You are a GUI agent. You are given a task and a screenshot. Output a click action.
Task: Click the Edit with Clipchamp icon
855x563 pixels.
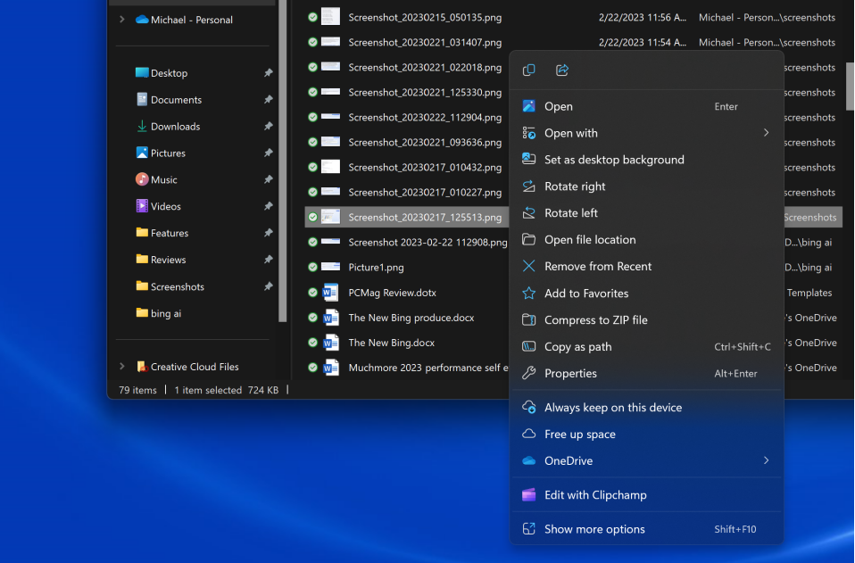(528, 495)
